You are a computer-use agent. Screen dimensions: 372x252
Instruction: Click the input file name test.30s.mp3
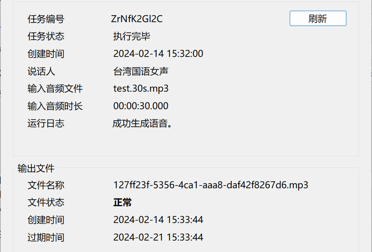141,89
